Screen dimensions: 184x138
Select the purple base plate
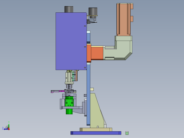click(96, 133)
